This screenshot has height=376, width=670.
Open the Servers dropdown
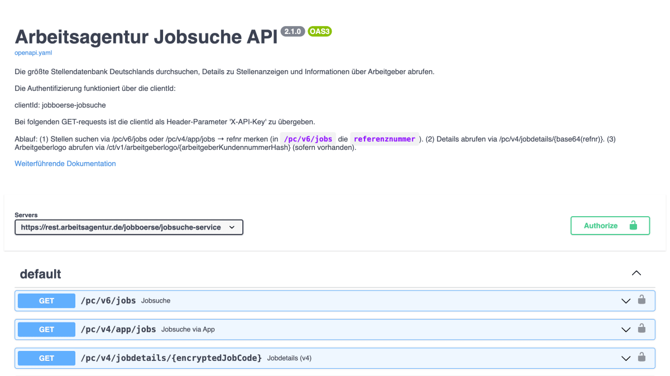click(x=129, y=227)
